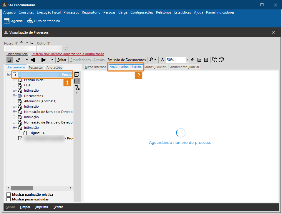
Task: Open the Agenda calendar icon
Action: pos(6,21)
